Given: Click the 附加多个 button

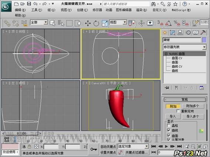Looking at the screenshot, I should click(193, 106).
